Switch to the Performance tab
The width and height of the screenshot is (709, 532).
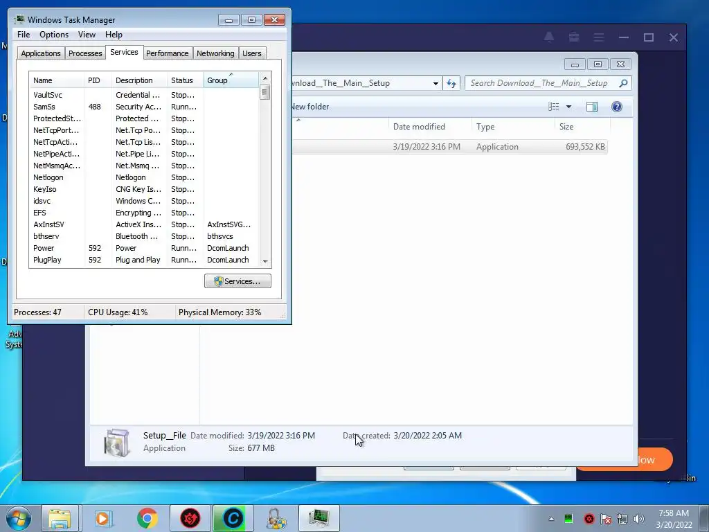click(167, 53)
